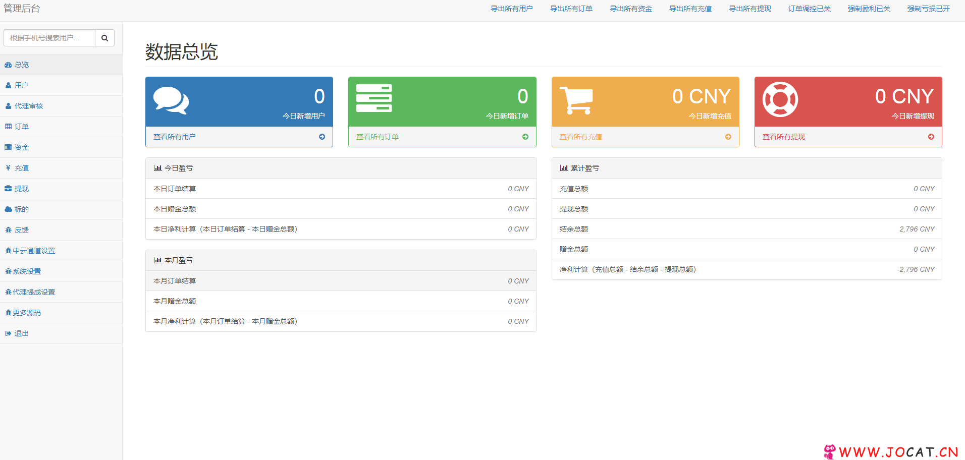Open 代理审核 in the sidebar
This screenshot has width=965, height=460.
click(61, 106)
